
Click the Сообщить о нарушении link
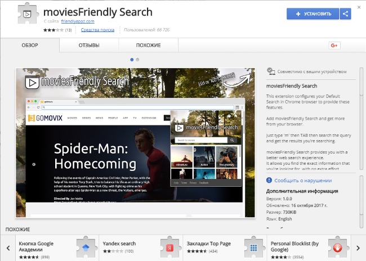303,181
